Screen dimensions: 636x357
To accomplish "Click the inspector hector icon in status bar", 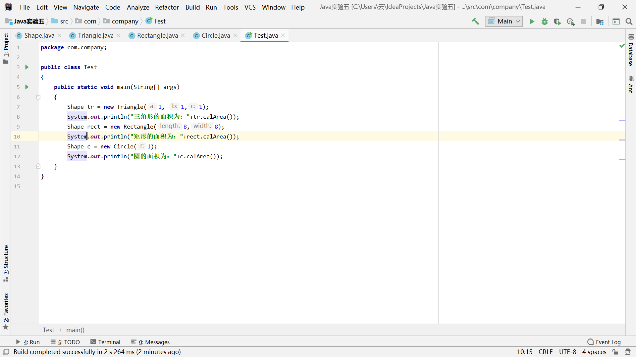I will pyautogui.click(x=627, y=352).
